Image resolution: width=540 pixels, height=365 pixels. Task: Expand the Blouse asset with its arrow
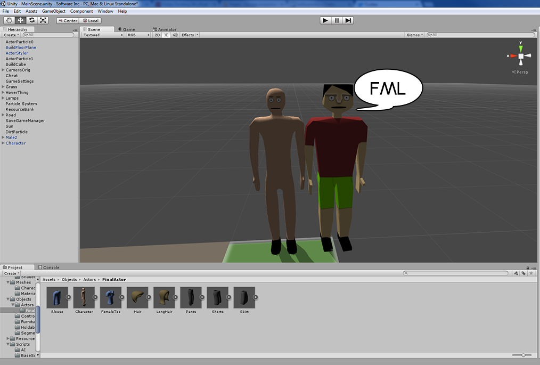tap(69, 297)
